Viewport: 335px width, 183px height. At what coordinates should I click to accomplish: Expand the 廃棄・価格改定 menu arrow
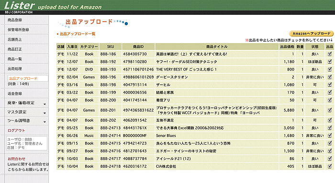pos(45,104)
